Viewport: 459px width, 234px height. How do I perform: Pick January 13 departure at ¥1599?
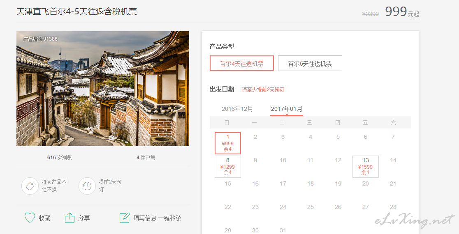click(366, 167)
